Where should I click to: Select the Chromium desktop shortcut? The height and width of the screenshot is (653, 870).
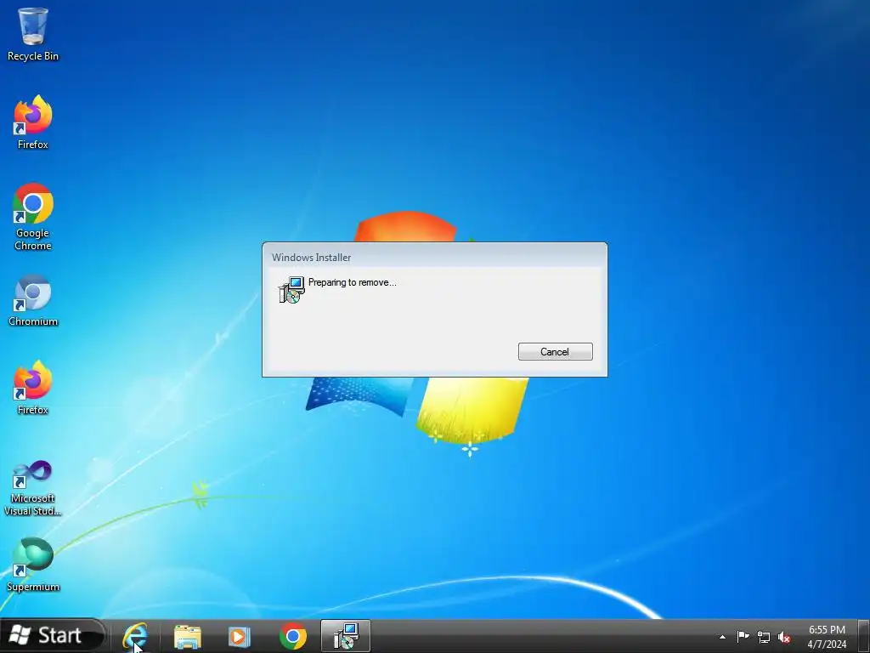pos(33,300)
